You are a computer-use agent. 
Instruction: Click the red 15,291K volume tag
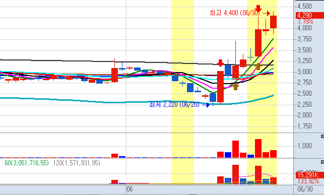tap(309, 175)
